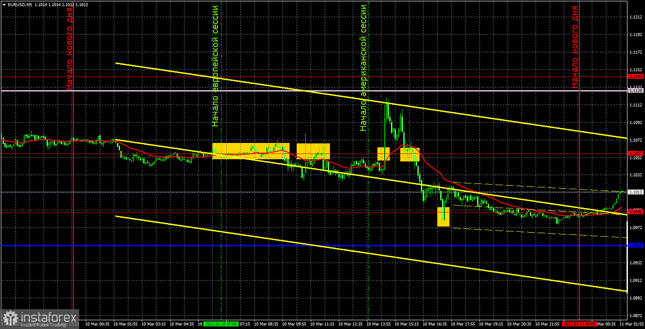
Task: Click the 10 Mar 17:55 time axis label
Action: pos(463,324)
